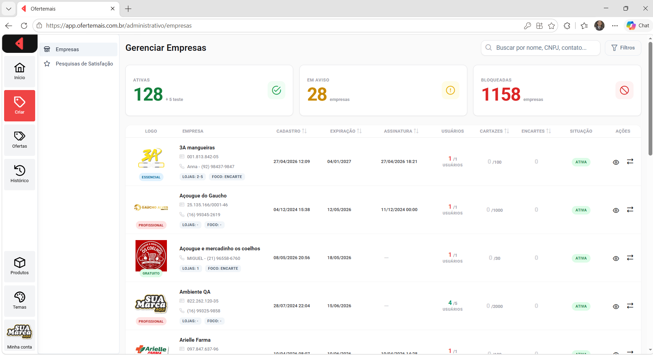Click swap arrows for 3A mangueiras
653x355 pixels.
tap(630, 161)
